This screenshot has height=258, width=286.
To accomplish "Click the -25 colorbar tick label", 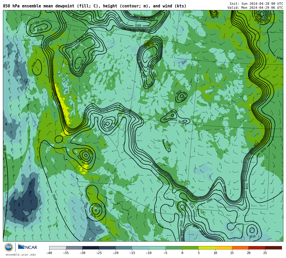I will pos(99,253).
